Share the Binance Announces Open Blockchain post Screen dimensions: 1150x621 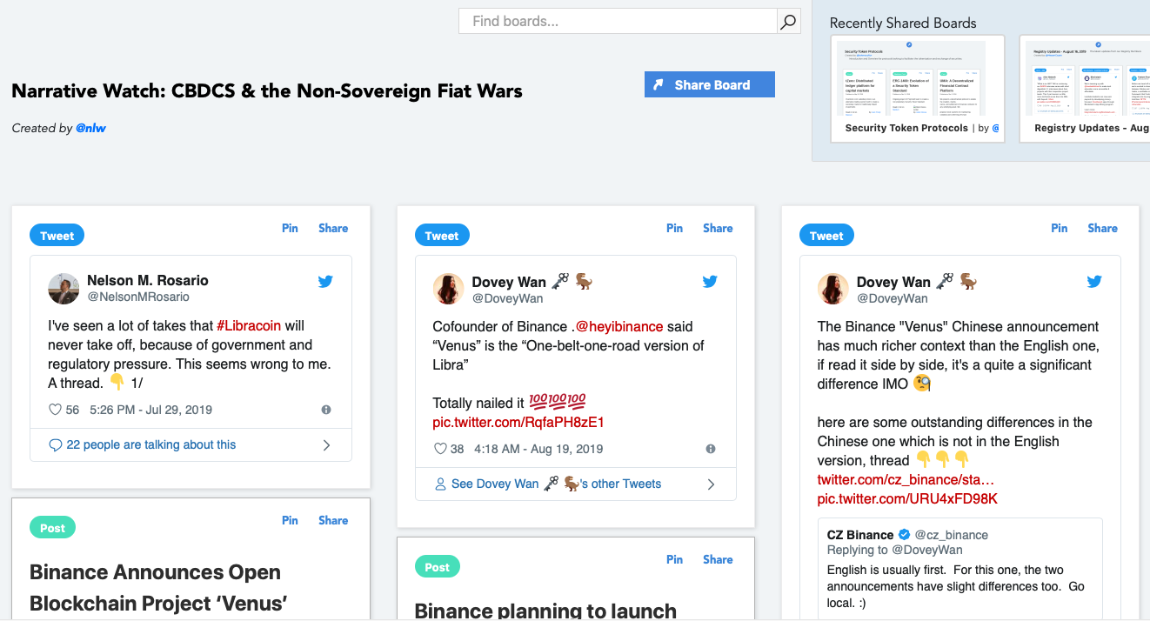[x=333, y=520]
